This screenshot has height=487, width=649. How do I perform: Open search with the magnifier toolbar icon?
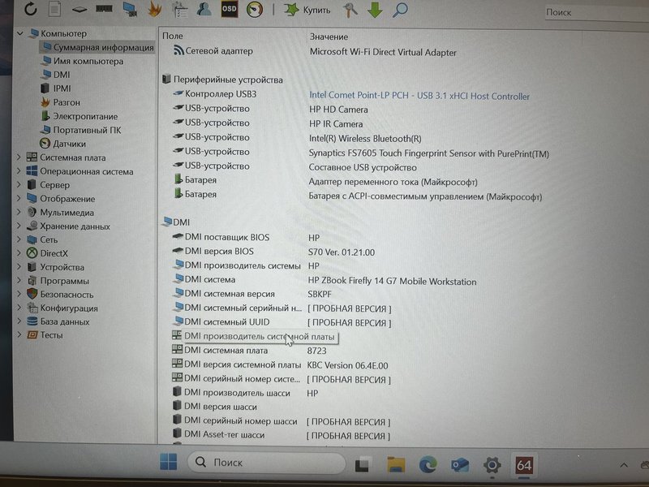[401, 11]
